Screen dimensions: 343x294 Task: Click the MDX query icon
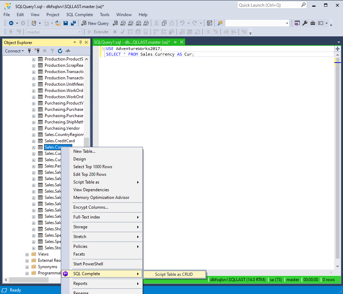[123, 23]
